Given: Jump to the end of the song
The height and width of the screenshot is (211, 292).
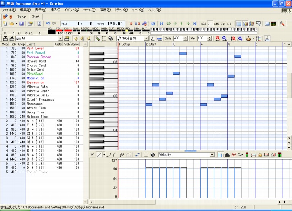Looking at the screenshot, I should (195, 24).
